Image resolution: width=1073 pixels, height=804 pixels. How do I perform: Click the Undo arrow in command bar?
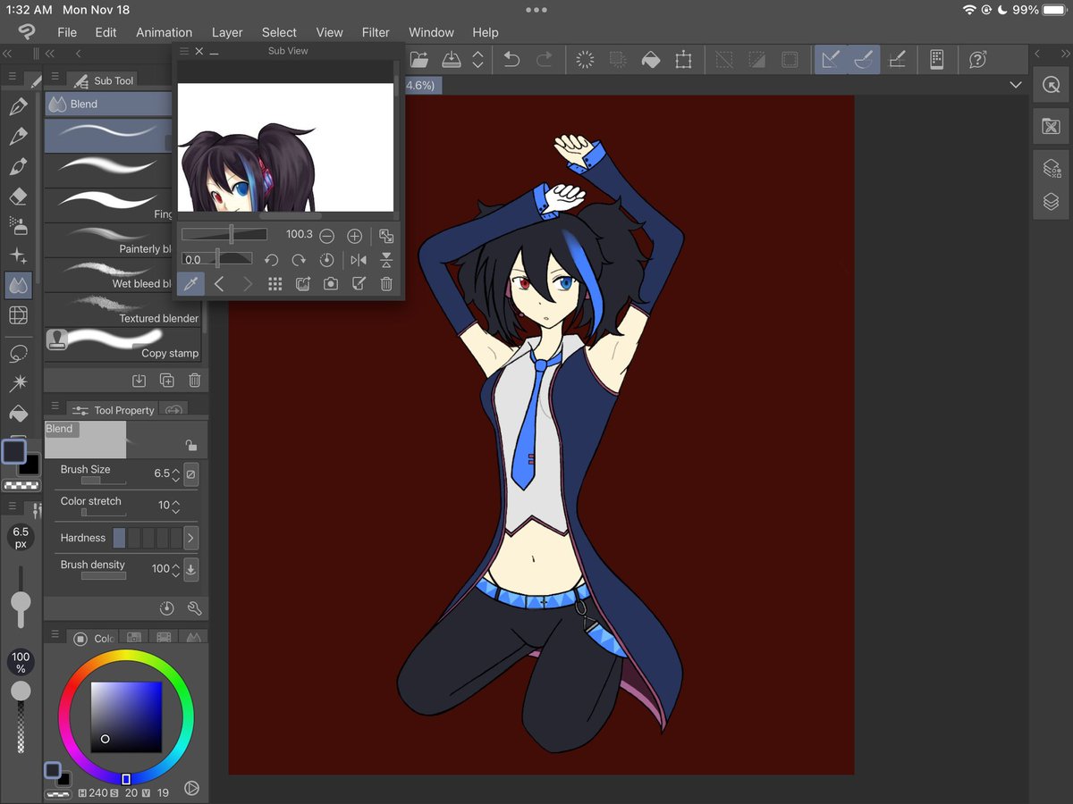[x=511, y=60]
